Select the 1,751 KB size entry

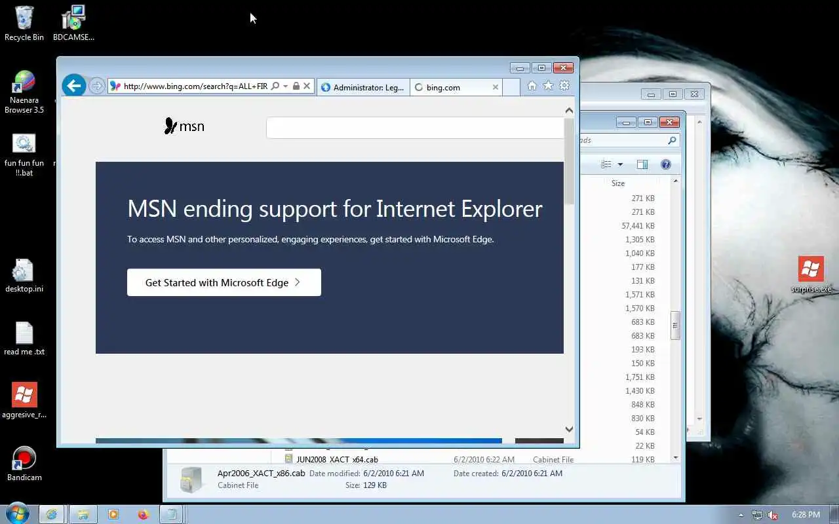[x=640, y=377]
